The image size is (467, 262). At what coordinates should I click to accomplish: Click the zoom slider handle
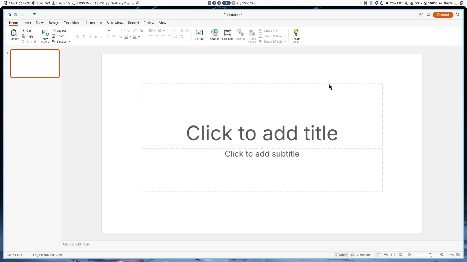click(x=430, y=255)
